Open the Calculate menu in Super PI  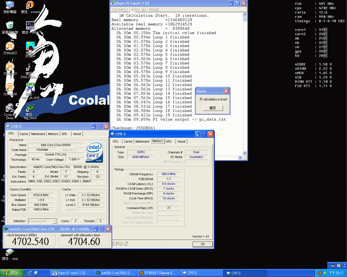click(120, 9)
